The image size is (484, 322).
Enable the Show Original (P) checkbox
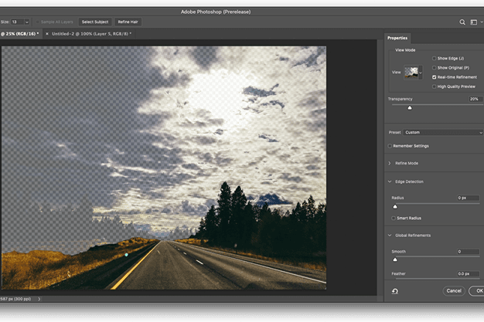(x=435, y=68)
